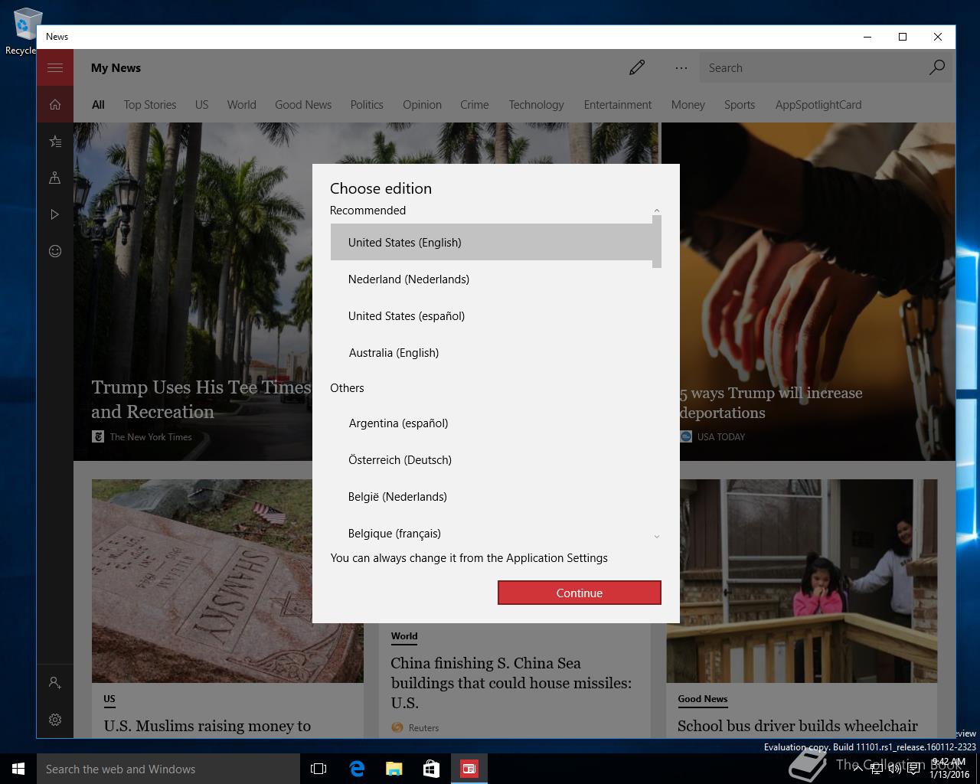Click the Reuters source label
The image size is (980, 784).
point(423,727)
